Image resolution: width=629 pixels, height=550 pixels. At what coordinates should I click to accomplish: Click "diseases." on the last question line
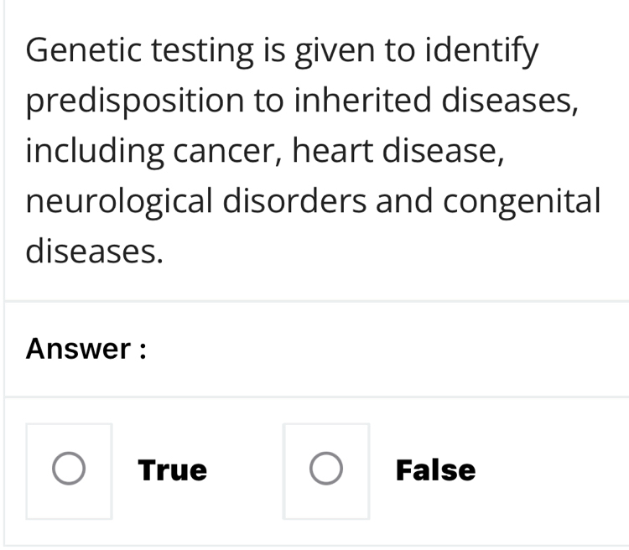point(94,250)
